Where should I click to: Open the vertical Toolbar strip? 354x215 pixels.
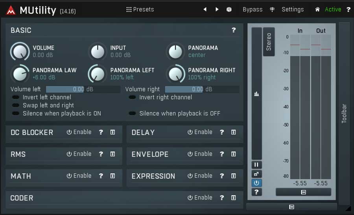[344, 113]
